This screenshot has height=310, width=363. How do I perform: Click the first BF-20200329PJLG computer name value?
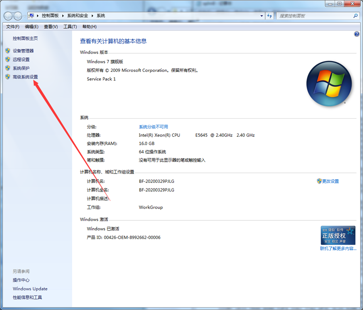156,181
